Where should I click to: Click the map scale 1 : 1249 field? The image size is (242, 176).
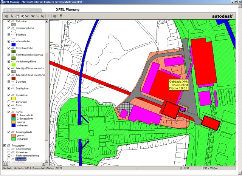[191, 168]
